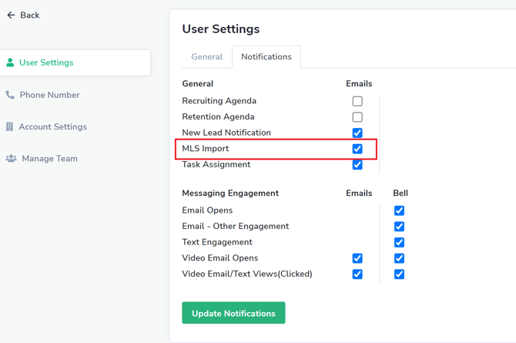Go to Manage Team section
Viewport: 516px width, 343px height.
[49, 159]
